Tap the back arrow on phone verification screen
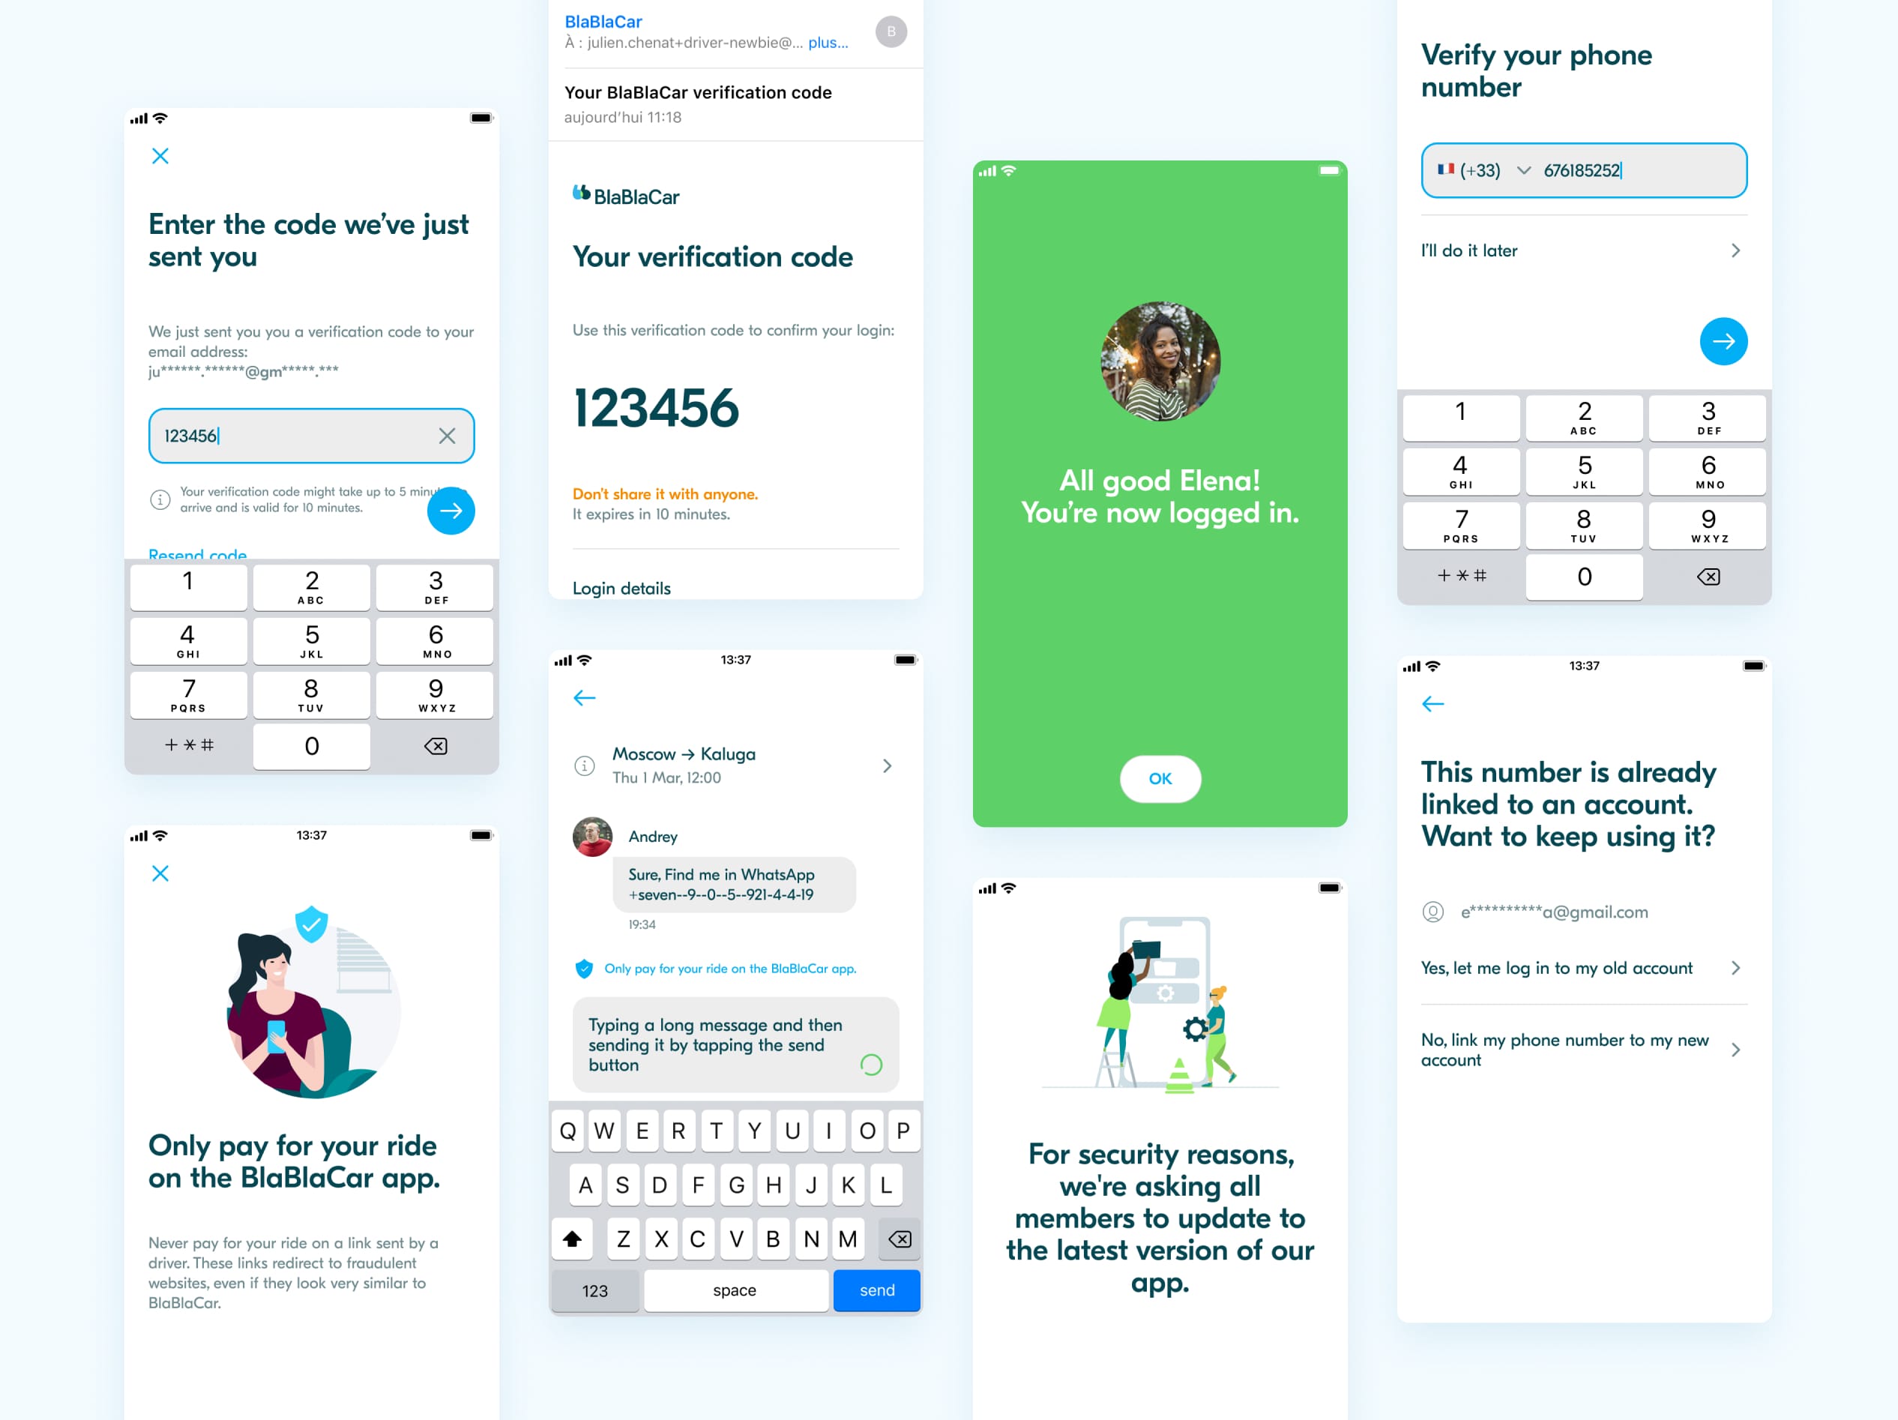The image size is (1898, 1420). (1431, 704)
